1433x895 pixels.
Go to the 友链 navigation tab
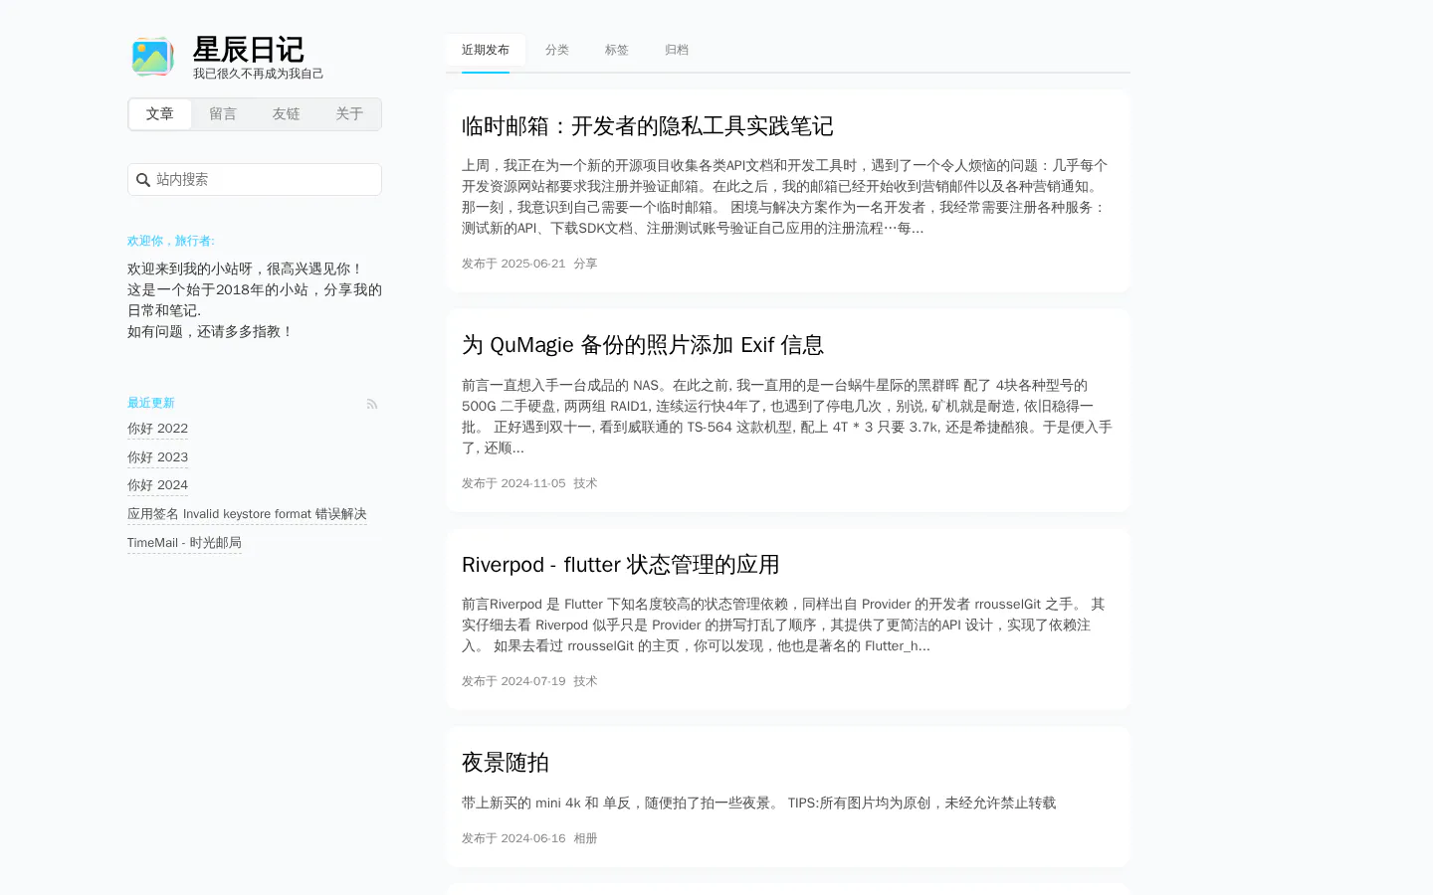286,114
